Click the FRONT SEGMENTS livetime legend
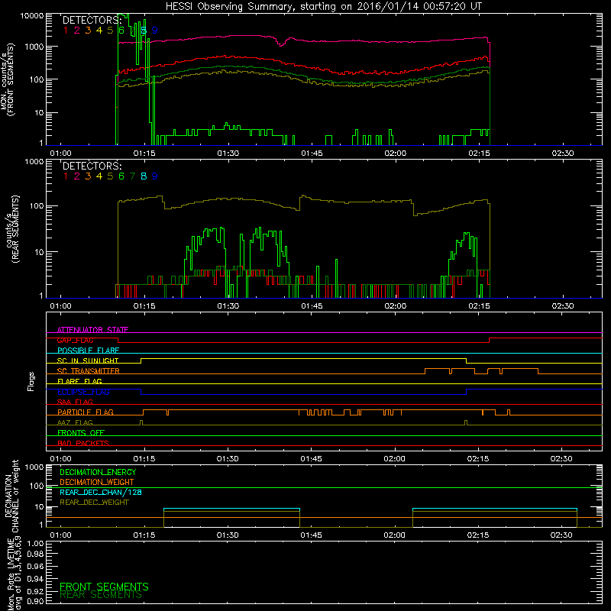The image size is (611, 611). pos(104,587)
